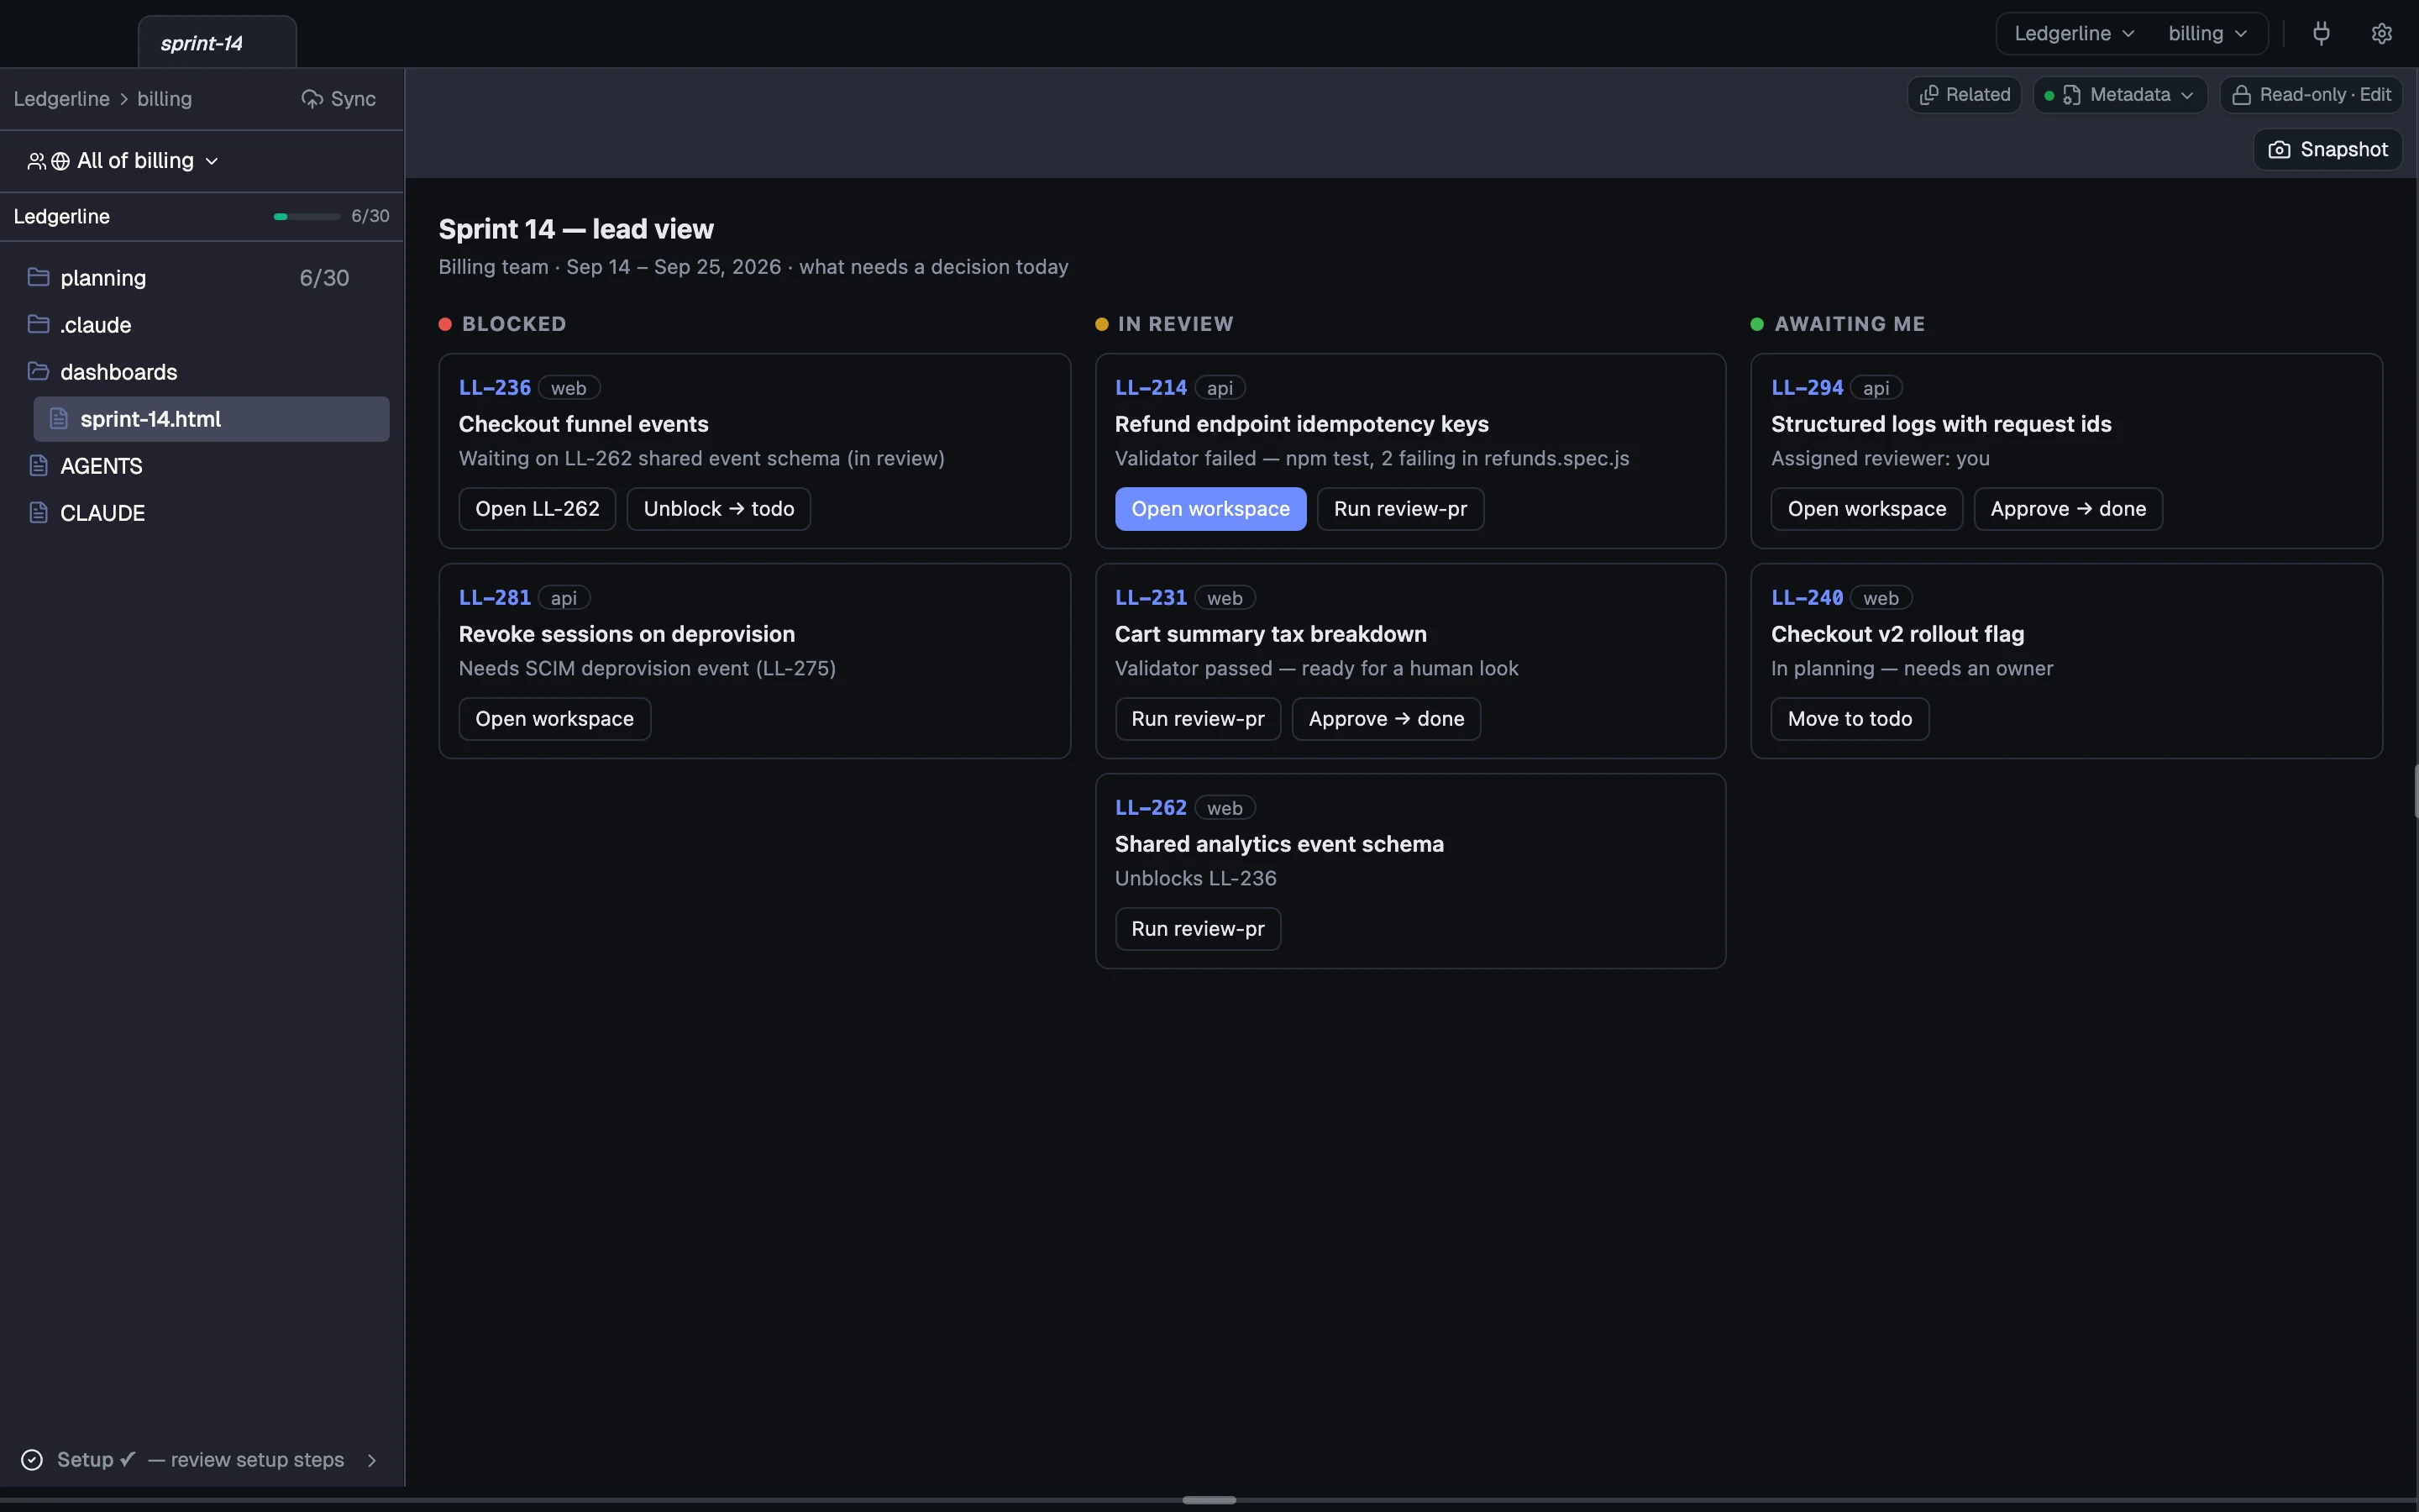This screenshot has width=2419, height=1512.
Task: Click the Setup checkmark circle icon
Action: click(32, 1459)
